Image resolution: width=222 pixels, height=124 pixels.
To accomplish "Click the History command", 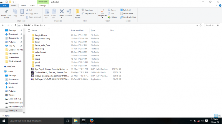I will (112, 17).
